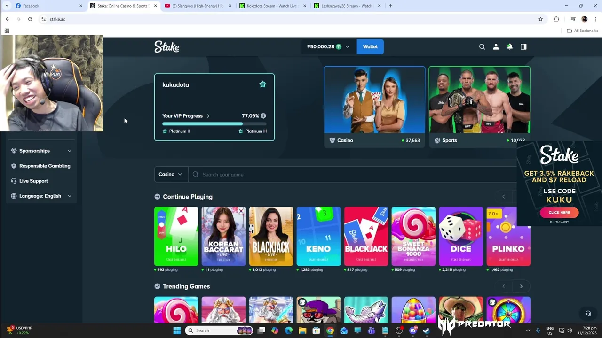Viewport: 602px width, 338px height.
Task: Reload the stake.ac page
Action: [x=30, y=19]
